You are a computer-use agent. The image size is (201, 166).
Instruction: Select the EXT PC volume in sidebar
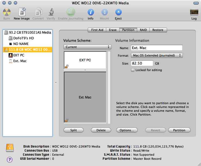click(27, 55)
